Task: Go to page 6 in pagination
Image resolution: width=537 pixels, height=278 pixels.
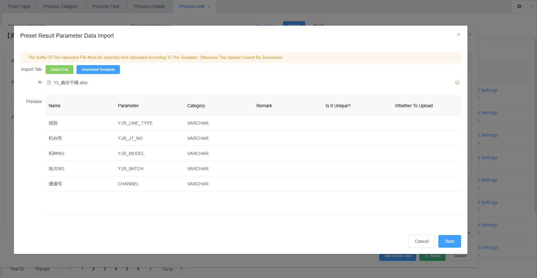Action: (x=138, y=269)
